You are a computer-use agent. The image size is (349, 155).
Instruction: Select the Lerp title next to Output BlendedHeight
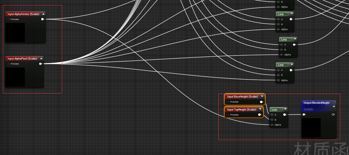[x=274, y=110]
